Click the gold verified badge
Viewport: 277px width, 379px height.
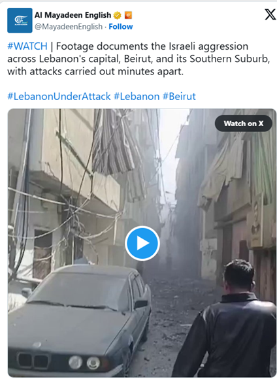pos(118,15)
